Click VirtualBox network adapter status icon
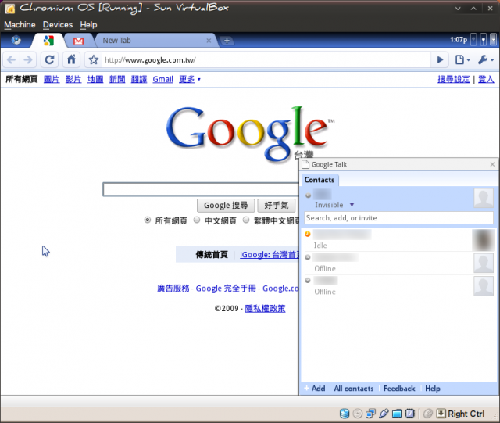Image resolution: width=500 pixels, height=423 pixels. [x=370, y=414]
